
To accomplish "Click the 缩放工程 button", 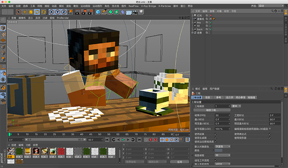I will 212,110.
